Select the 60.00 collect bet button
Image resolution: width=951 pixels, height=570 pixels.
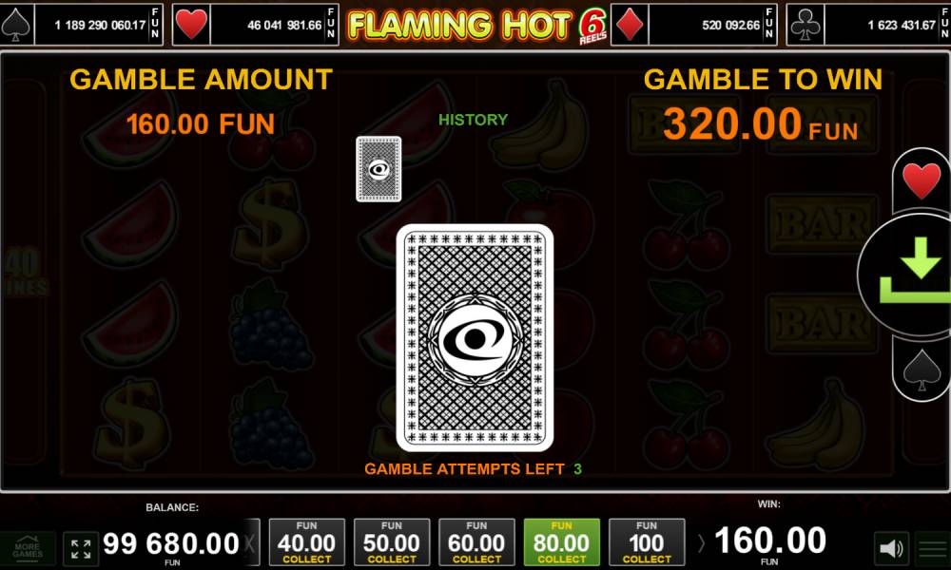click(476, 542)
